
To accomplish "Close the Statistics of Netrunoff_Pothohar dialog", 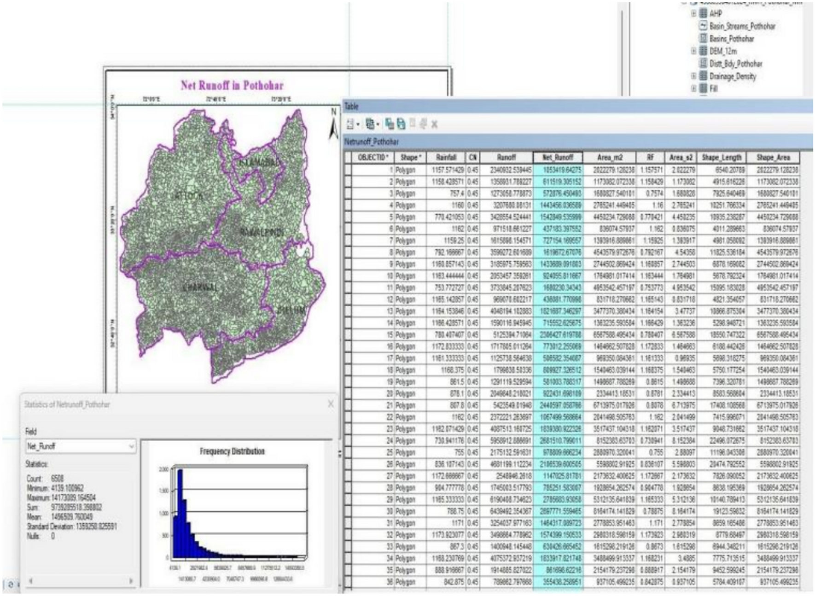I will tap(331, 404).
